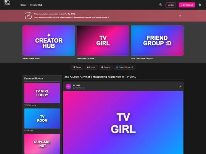The image size is (206, 154).
Task: Click the bold TV GIRL text in banner
Action: 71,14
